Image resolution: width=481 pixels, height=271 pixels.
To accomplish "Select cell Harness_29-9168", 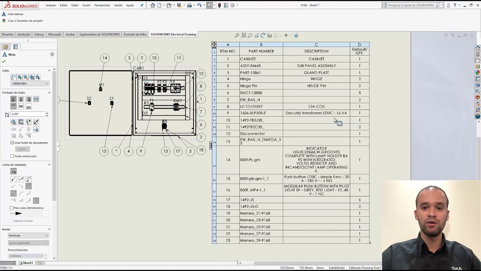I will (261, 241).
